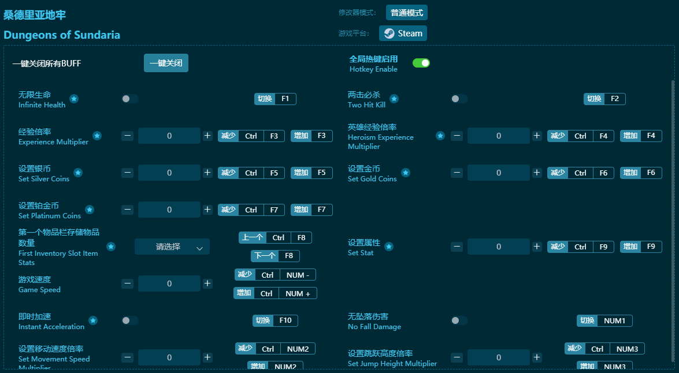Click the 增加 F3 hotkey button
679x373 pixels.
click(311, 136)
